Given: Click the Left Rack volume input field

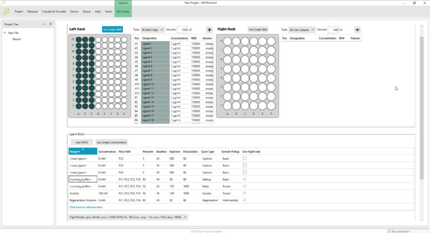Looking at the screenshot, I should click(183, 30).
